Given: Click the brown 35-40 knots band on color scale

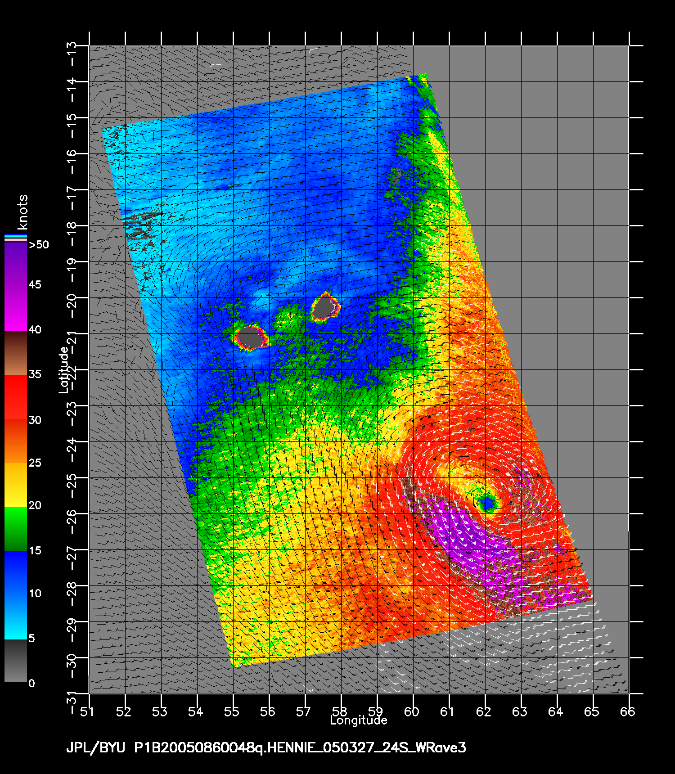Looking at the screenshot, I should 16,353.
